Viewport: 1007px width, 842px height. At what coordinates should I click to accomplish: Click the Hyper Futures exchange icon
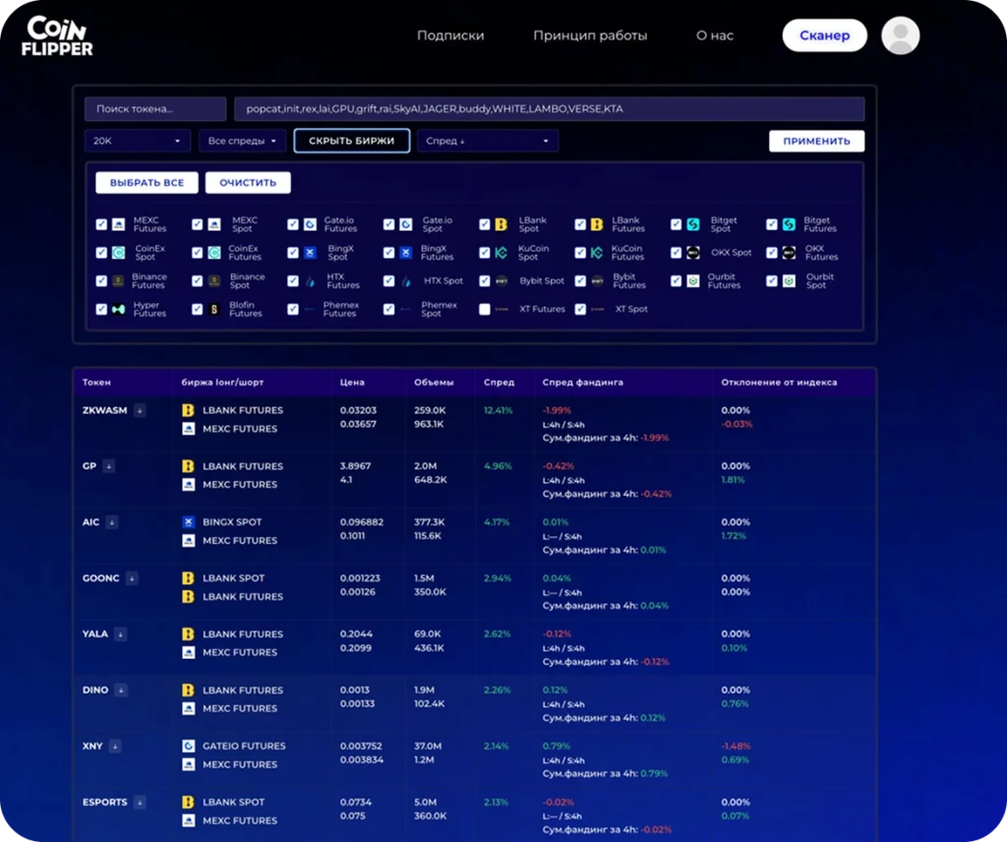[x=118, y=309]
